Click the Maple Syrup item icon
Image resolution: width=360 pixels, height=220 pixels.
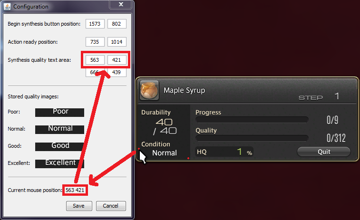coord(149,90)
